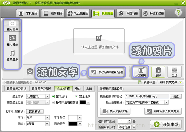Open 升级和注册 tab

click(x=153, y=14)
